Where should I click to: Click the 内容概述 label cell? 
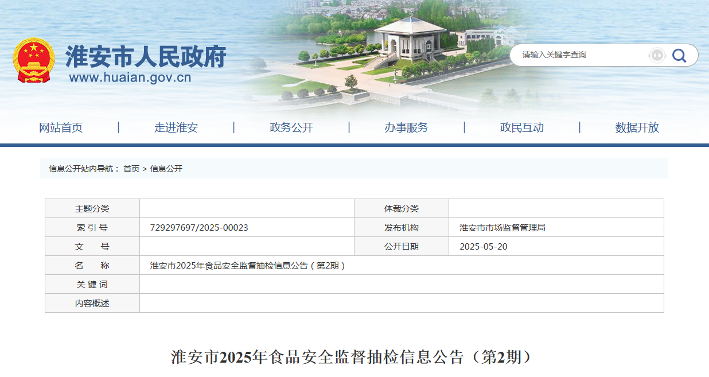pos(92,303)
